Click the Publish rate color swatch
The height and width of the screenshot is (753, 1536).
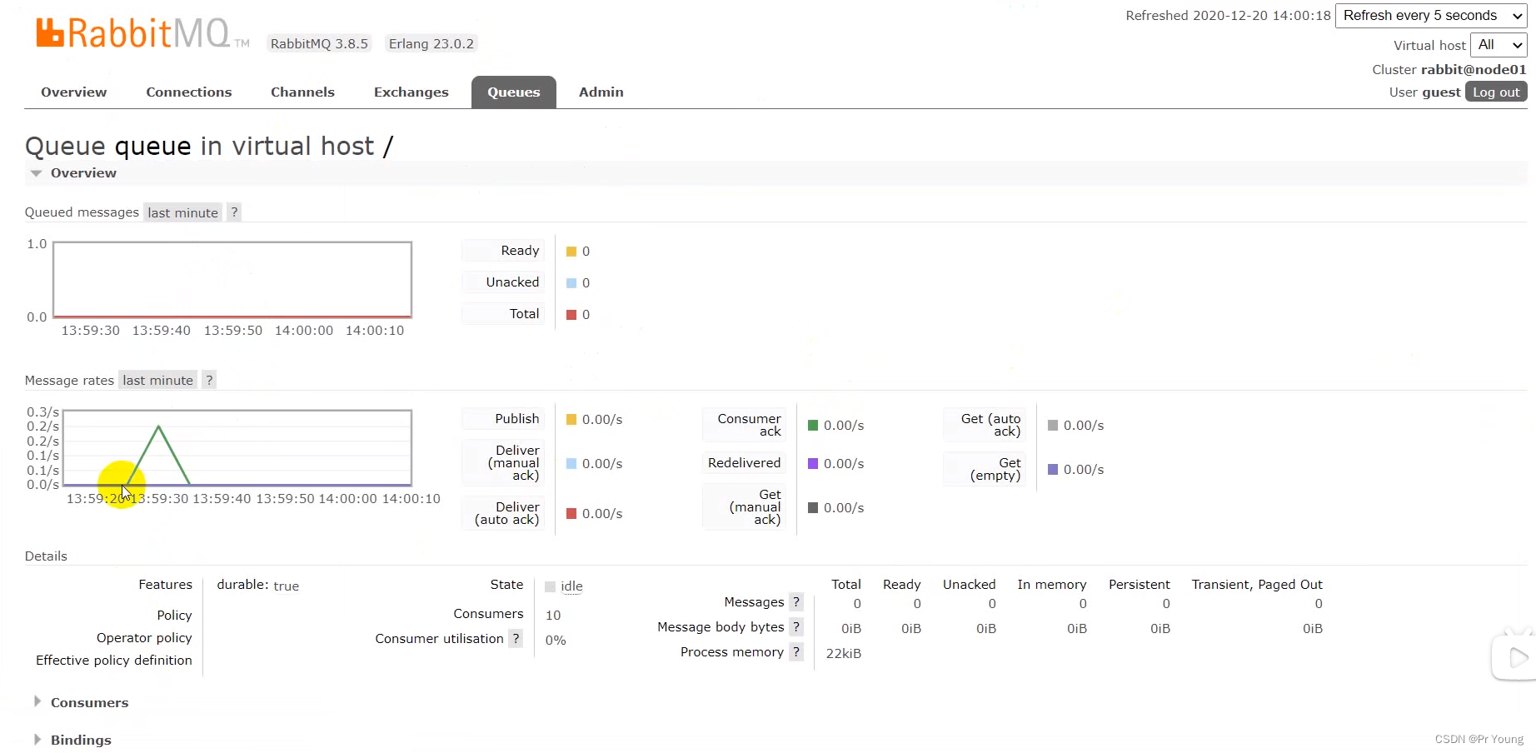tap(571, 419)
